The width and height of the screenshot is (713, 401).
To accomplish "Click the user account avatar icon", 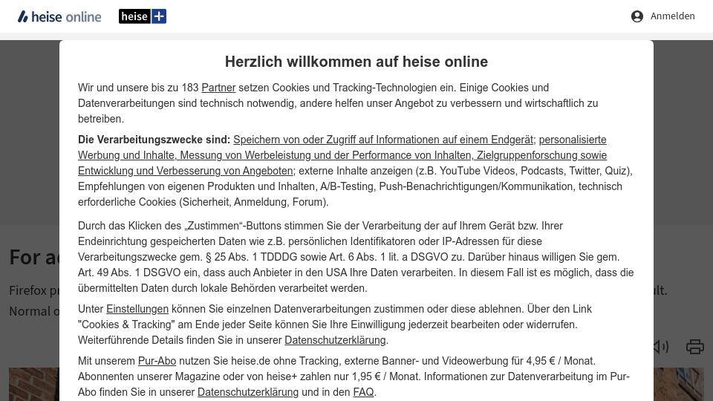I will point(637,16).
